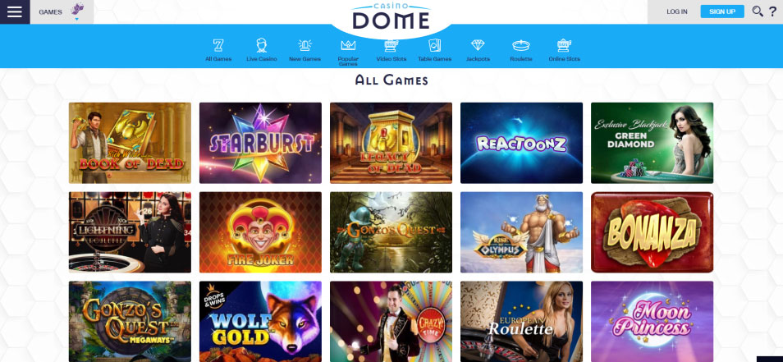
Task: Launch the Bonanza game tile
Action: click(652, 232)
